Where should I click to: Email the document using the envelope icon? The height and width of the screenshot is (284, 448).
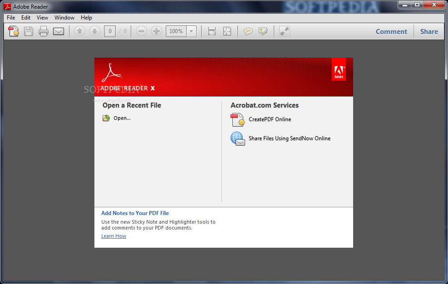(59, 31)
